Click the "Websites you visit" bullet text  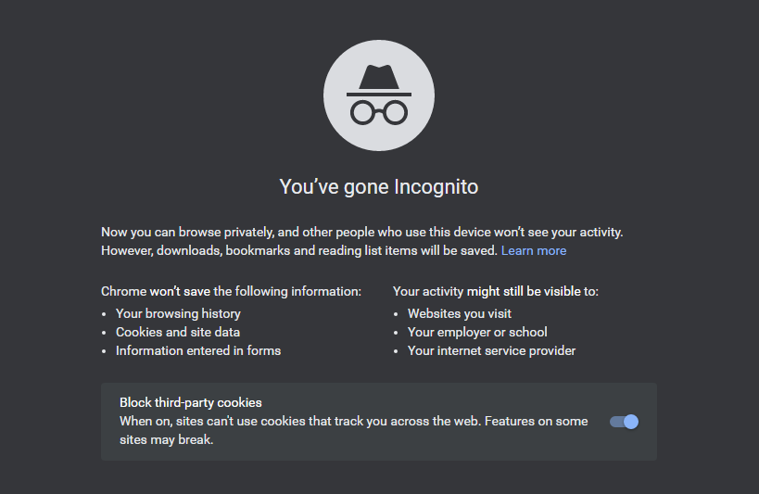click(x=460, y=314)
